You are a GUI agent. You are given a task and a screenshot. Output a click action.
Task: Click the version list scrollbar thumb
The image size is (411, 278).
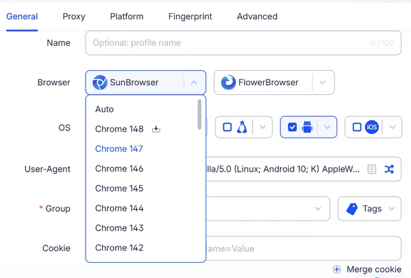pyautogui.click(x=199, y=115)
